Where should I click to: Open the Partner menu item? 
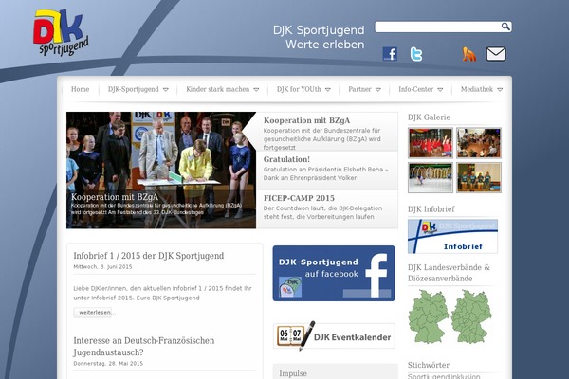click(359, 89)
